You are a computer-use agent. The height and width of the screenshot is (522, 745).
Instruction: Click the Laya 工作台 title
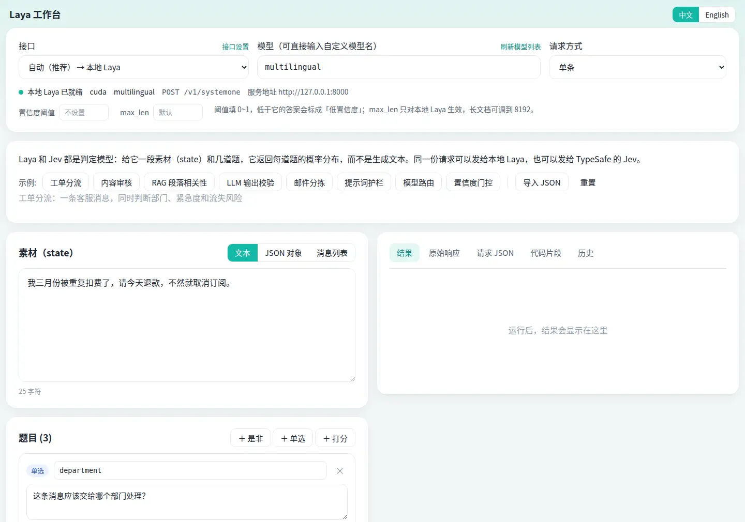click(35, 15)
